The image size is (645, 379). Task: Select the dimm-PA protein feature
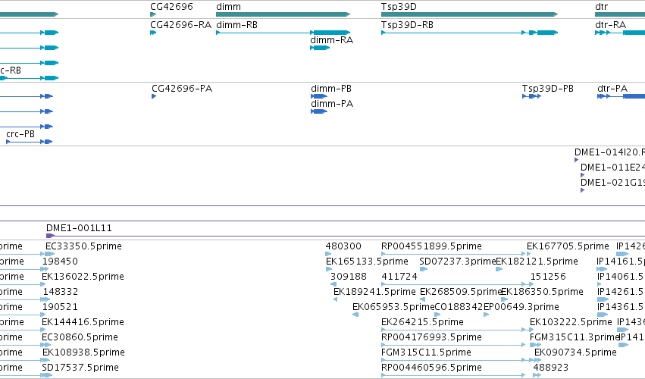(x=319, y=111)
